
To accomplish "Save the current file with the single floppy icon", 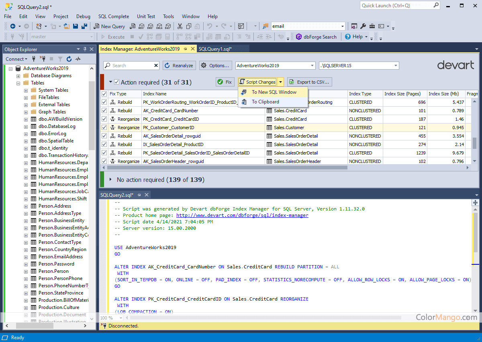I will point(76,26).
